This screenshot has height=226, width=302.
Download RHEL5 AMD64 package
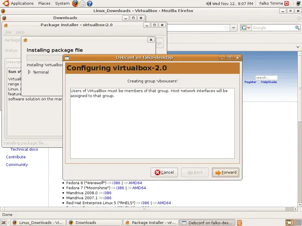click(x=164, y=203)
